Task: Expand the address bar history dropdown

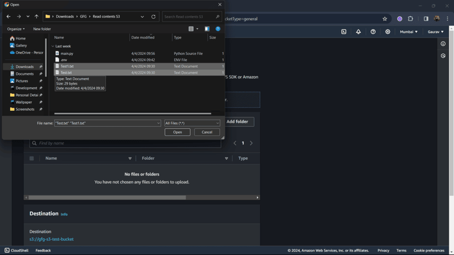Action: (142, 17)
